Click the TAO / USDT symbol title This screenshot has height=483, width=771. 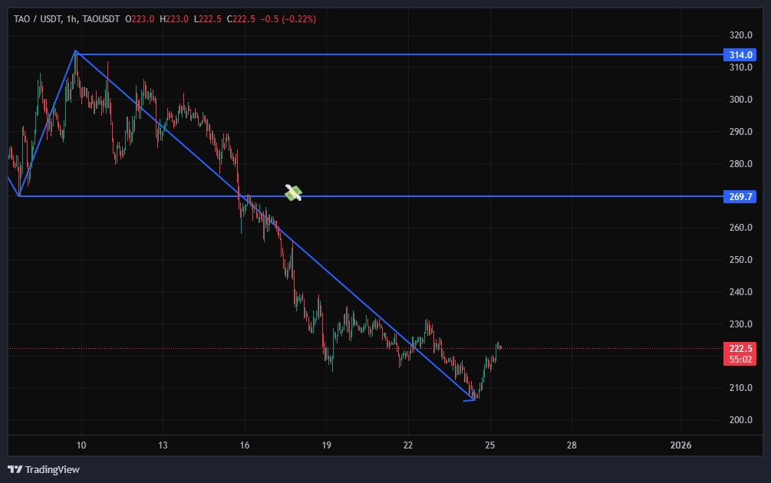pos(37,19)
